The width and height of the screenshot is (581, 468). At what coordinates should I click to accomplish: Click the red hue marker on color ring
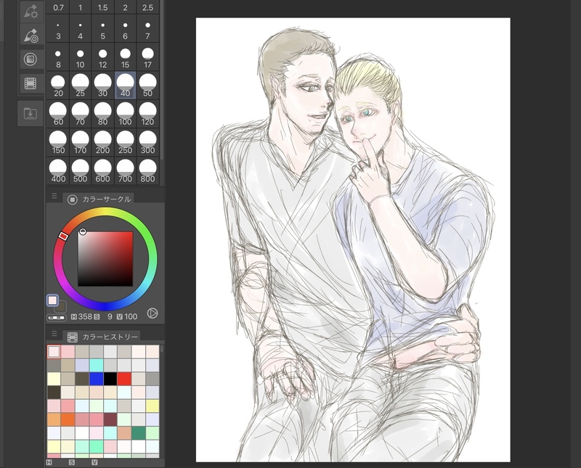pos(63,236)
